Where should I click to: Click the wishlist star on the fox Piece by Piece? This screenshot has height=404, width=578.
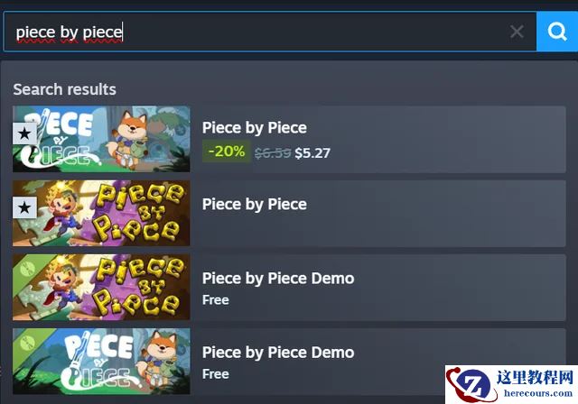pos(24,133)
